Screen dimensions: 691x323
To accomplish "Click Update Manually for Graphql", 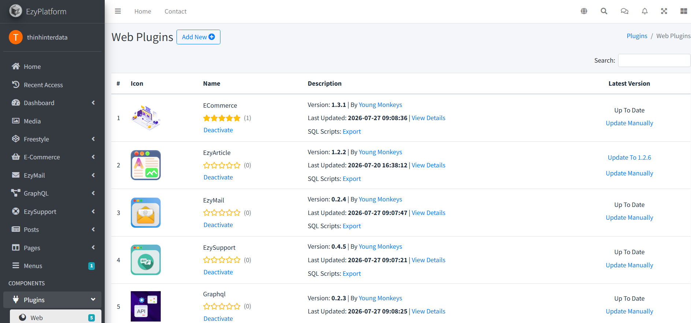I will click(x=629, y=311).
